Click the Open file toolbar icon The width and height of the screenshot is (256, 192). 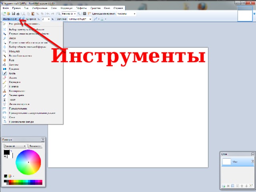[x=9, y=14]
